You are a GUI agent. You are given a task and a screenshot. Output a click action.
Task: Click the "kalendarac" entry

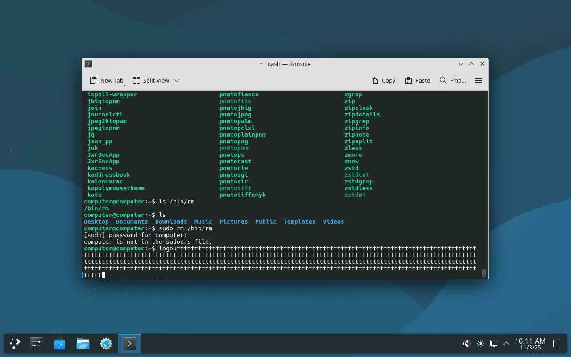click(x=105, y=182)
